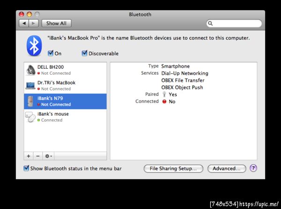This screenshot has width=281, height=209.
Task: Click the iBank's mouse device icon
Action: point(30,117)
